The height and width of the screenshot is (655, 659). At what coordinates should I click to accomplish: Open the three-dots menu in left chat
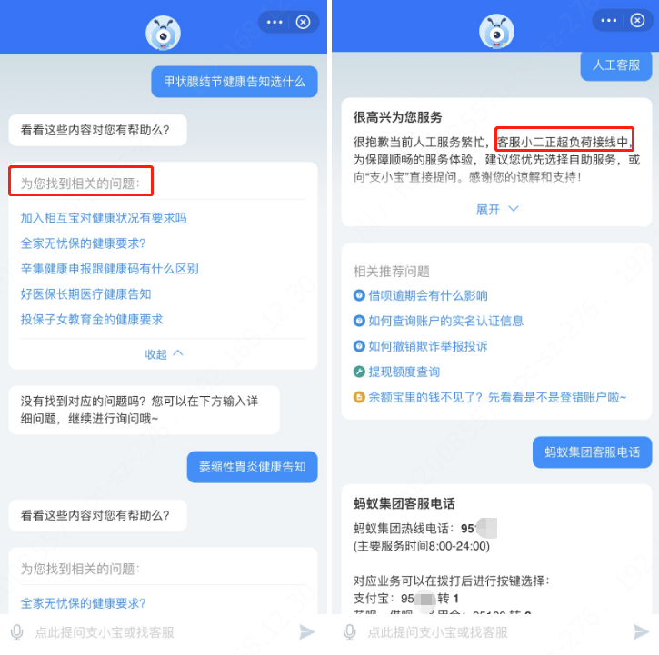click(275, 22)
